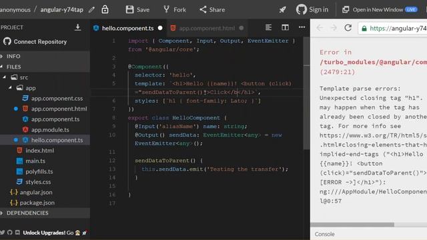Click the preview back arrow
The height and width of the screenshot is (240, 427).
tap(320, 28)
